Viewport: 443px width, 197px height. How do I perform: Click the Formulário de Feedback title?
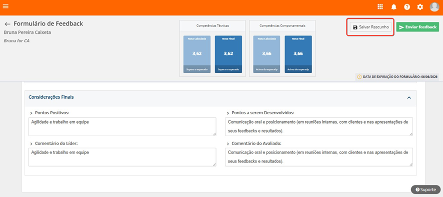pyautogui.click(x=48, y=23)
